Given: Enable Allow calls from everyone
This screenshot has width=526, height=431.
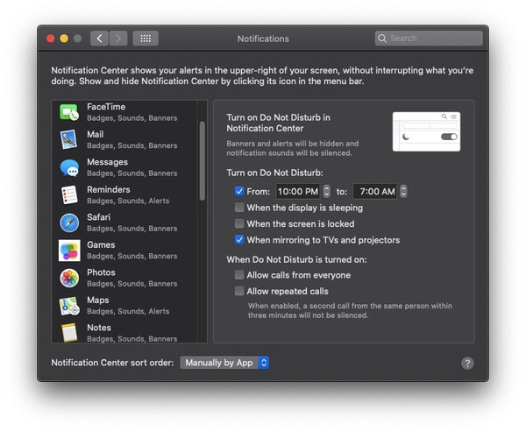Looking at the screenshot, I should (x=239, y=275).
